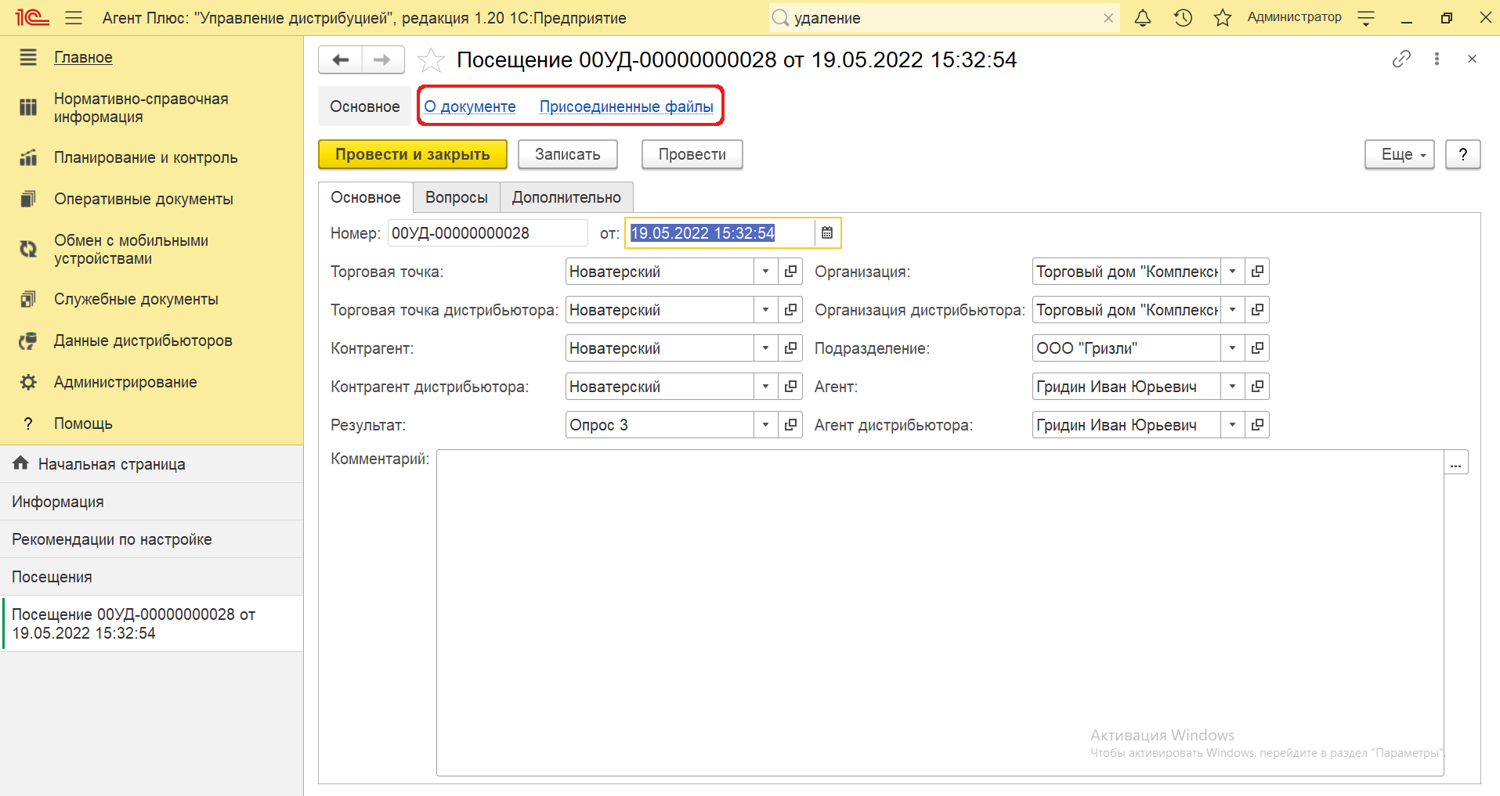1500x796 pixels.
Task: Open Подразделение linked item icon
Action: coord(1257,348)
